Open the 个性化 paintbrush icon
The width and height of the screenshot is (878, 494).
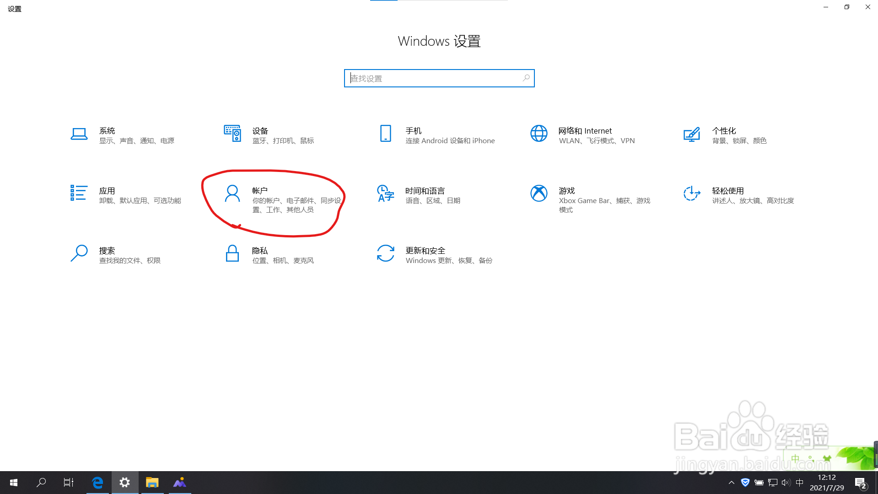pos(692,134)
